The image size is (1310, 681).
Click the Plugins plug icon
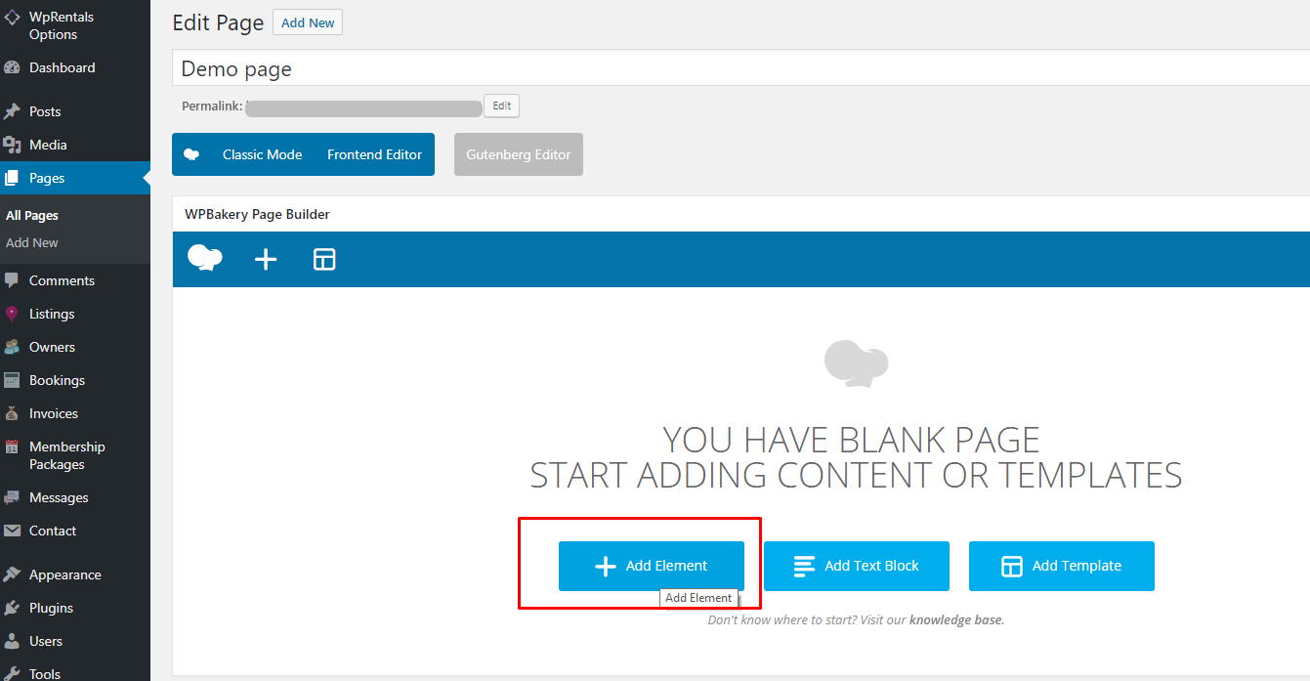point(12,608)
